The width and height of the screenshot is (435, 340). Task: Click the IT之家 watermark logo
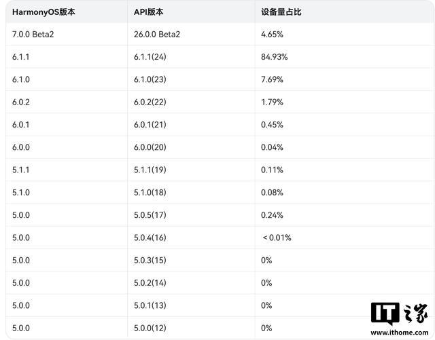point(399,314)
